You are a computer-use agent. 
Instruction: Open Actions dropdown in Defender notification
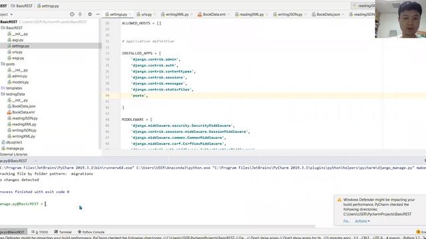tap(362, 221)
